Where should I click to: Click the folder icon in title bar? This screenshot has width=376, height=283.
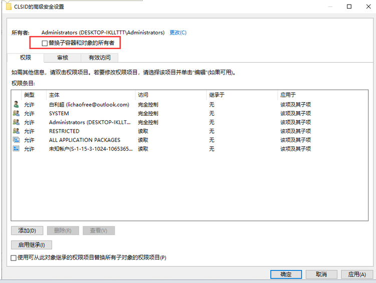[8, 7]
